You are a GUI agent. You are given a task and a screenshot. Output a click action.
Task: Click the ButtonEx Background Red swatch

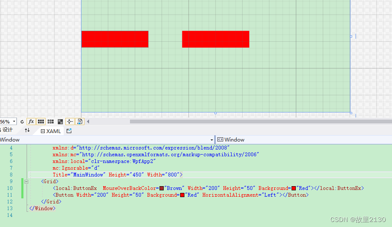click(x=294, y=188)
